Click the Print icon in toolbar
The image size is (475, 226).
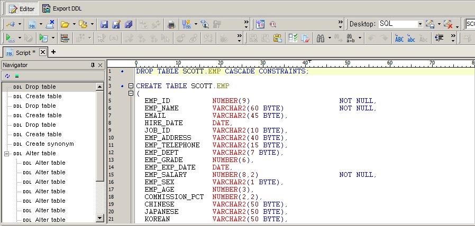point(171,24)
